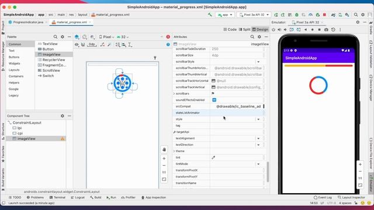
Task: Expand the scrollbars attribute row
Action: tap(174, 93)
